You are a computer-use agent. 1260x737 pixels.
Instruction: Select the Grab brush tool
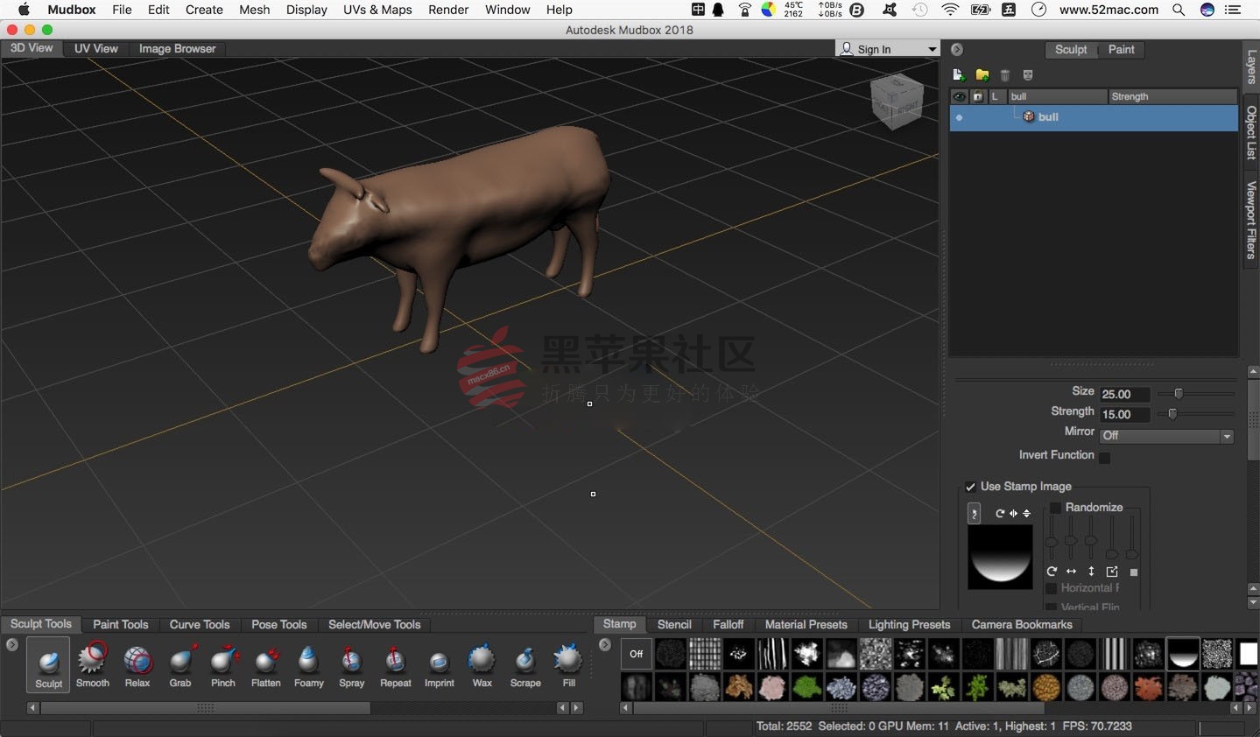point(181,665)
